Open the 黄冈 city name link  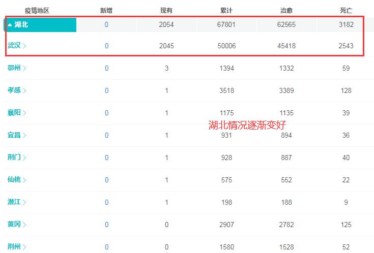(x=14, y=225)
